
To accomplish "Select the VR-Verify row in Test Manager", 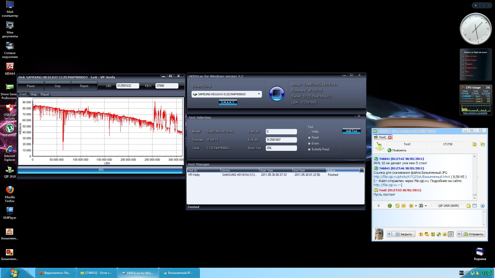I will 275,175.
